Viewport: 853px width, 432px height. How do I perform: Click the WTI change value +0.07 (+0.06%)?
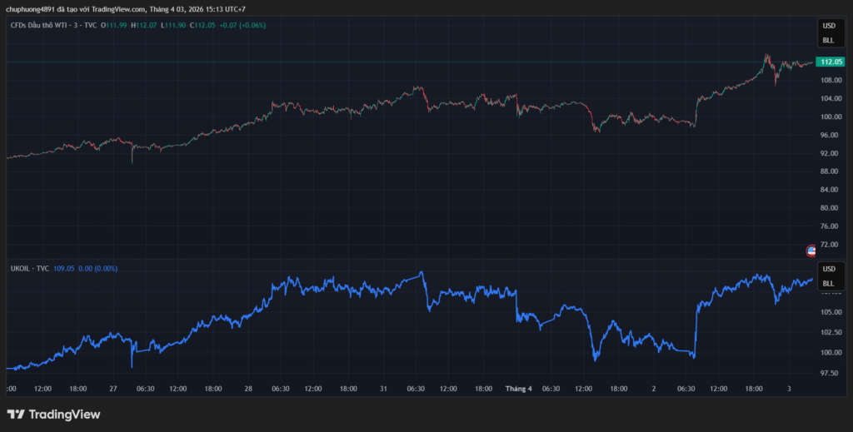pos(243,25)
